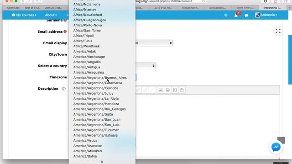292x164 pixels.
Task: Open the messages chat icon
Action: (246, 15)
